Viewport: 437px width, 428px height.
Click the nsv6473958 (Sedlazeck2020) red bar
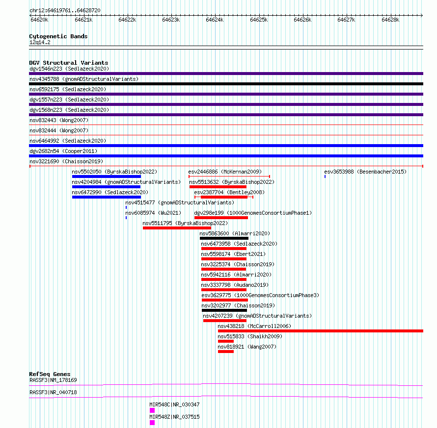224,249
